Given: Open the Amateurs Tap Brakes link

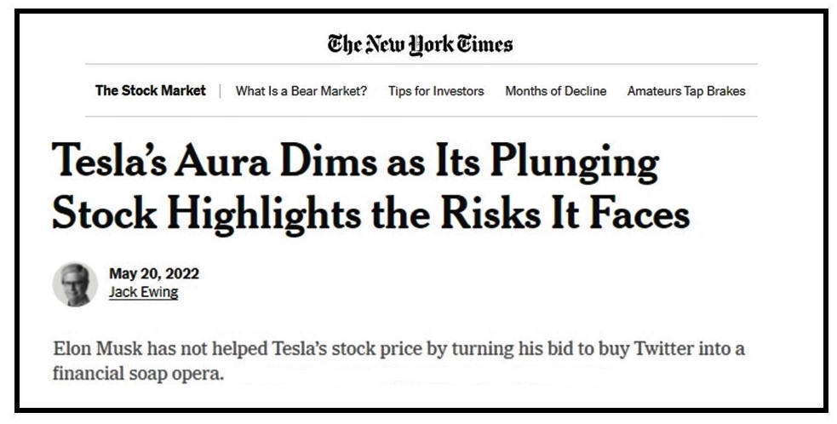Looking at the screenshot, I should click(x=685, y=91).
